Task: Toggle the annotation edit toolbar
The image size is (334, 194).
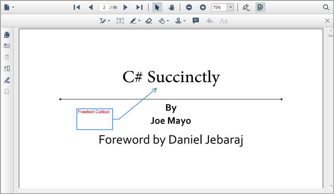Action: (x=260, y=8)
